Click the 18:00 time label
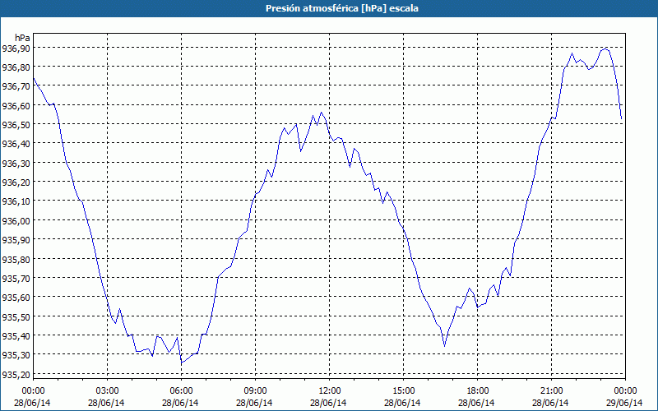This screenshot has height=411, width=658. click(478, 391)
